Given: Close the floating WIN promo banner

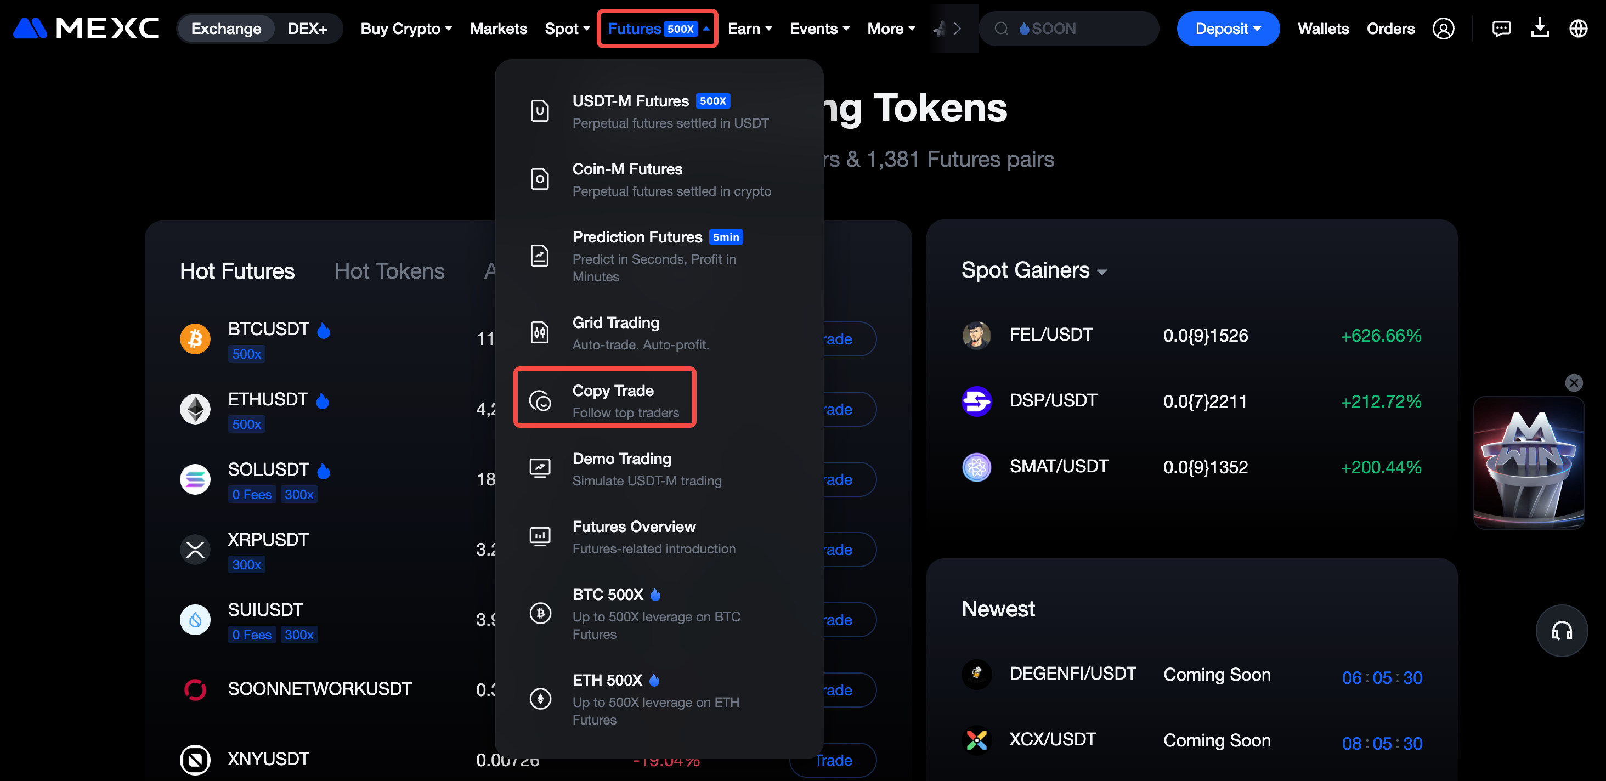Looking at the screenshot, I should [x=1574, y=383].
